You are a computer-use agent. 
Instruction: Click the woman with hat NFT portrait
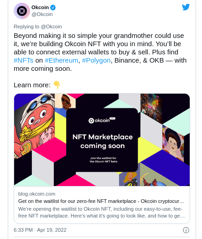point(173,143)
